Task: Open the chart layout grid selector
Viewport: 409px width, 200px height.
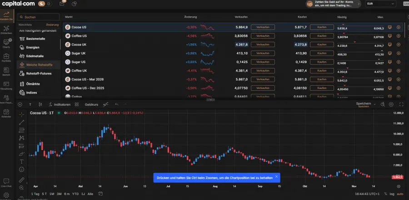Action: pos(77,104)
